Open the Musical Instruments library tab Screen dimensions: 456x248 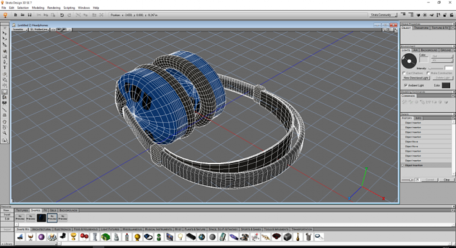[158, 229]
